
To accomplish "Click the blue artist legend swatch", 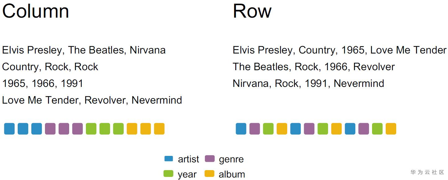I will 168,159.
